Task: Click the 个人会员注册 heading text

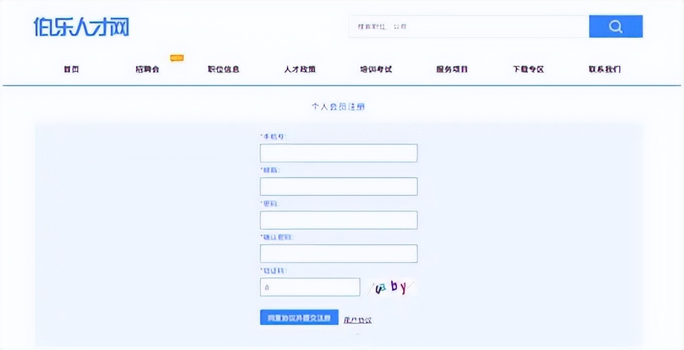Action: click(338, 106)
